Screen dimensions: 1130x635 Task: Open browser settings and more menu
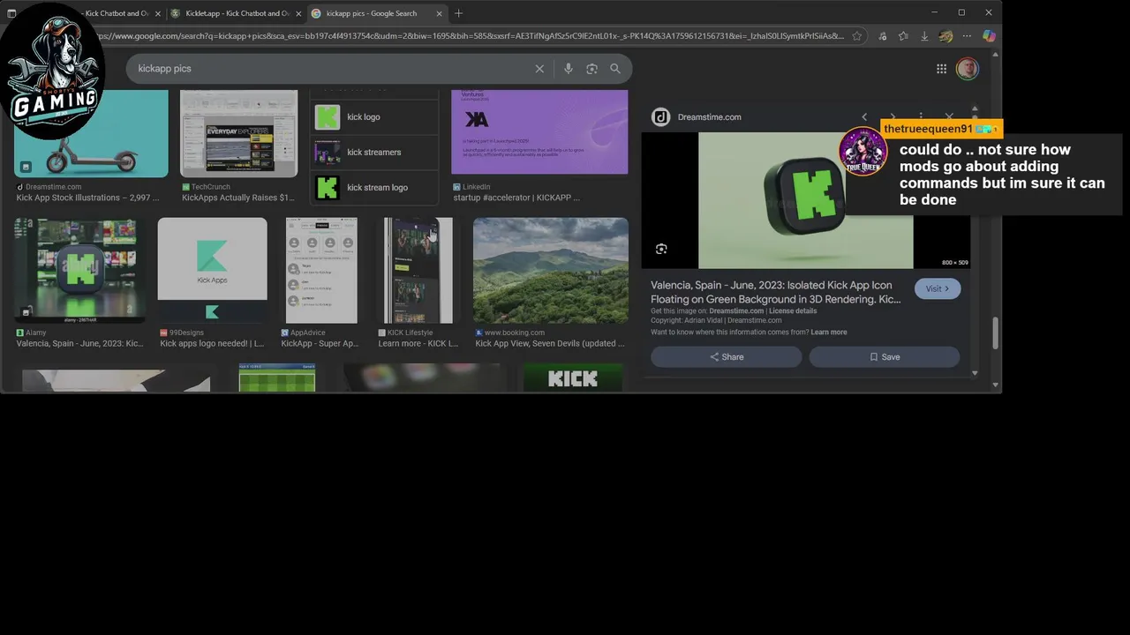[967, 36]
